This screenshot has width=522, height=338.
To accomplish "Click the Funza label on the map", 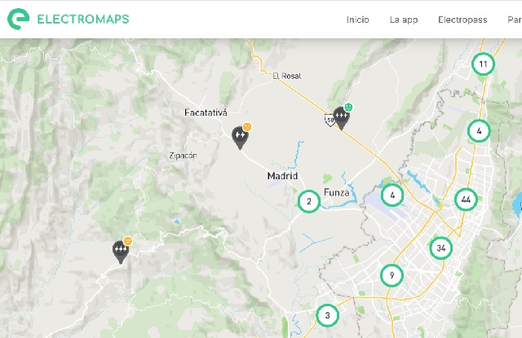I will [x=337, y=193].
